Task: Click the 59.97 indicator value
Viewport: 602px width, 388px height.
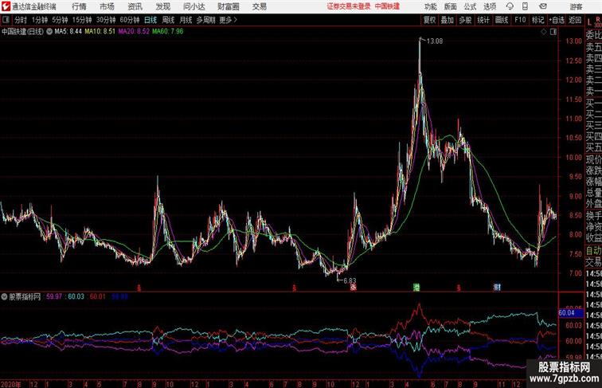Action: pos(54,296)
